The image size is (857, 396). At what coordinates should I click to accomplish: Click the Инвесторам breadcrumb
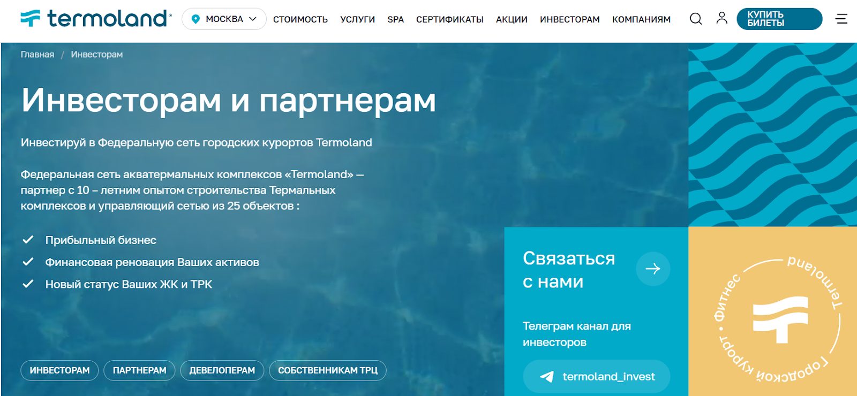(97, 55)
